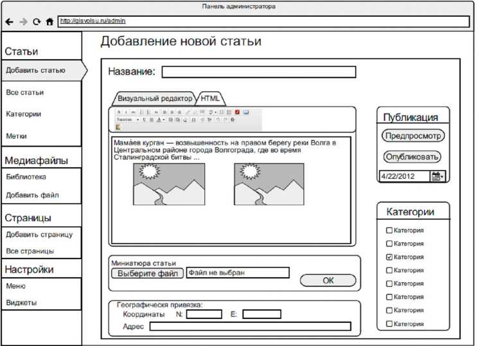The height and width of the screenshot is (346, 480).
Task: Click the browser forward arrow
Action: point(23,22)
